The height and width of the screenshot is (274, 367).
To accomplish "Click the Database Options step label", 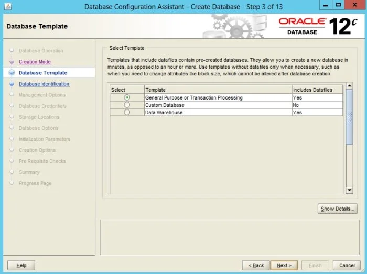I will tap(39, 128).
